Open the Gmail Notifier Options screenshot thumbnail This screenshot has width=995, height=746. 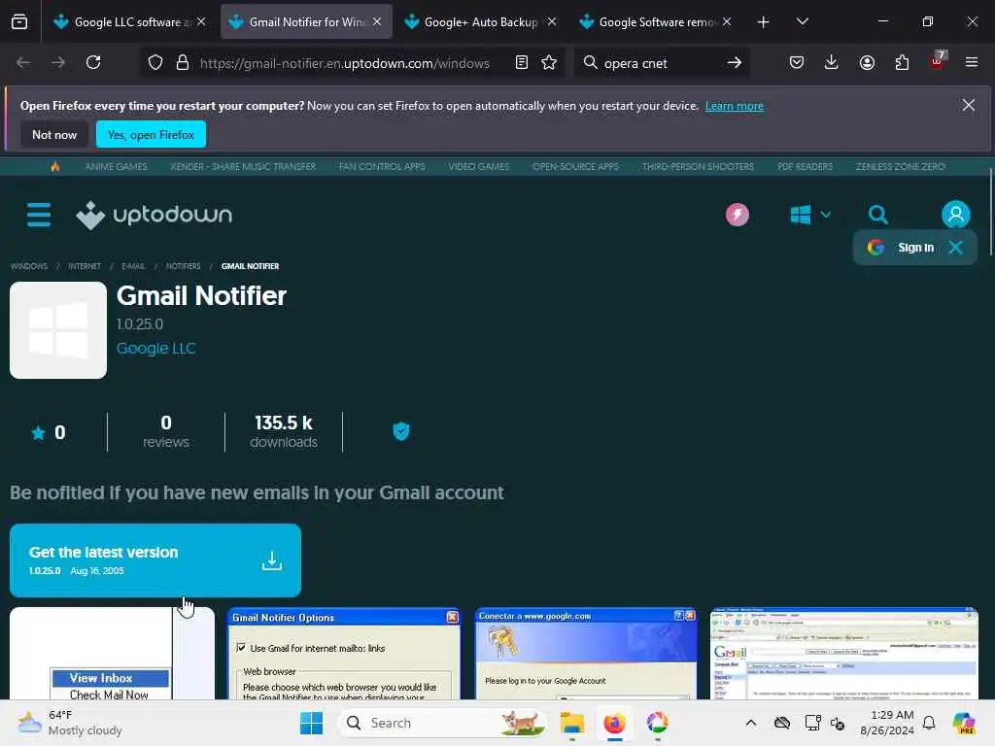[x=343, y=654]
